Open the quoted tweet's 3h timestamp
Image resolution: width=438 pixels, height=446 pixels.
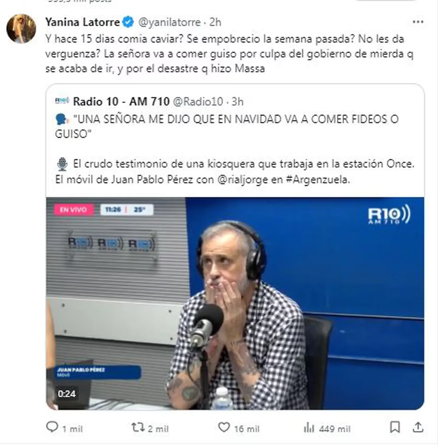(x=238, y=101)
